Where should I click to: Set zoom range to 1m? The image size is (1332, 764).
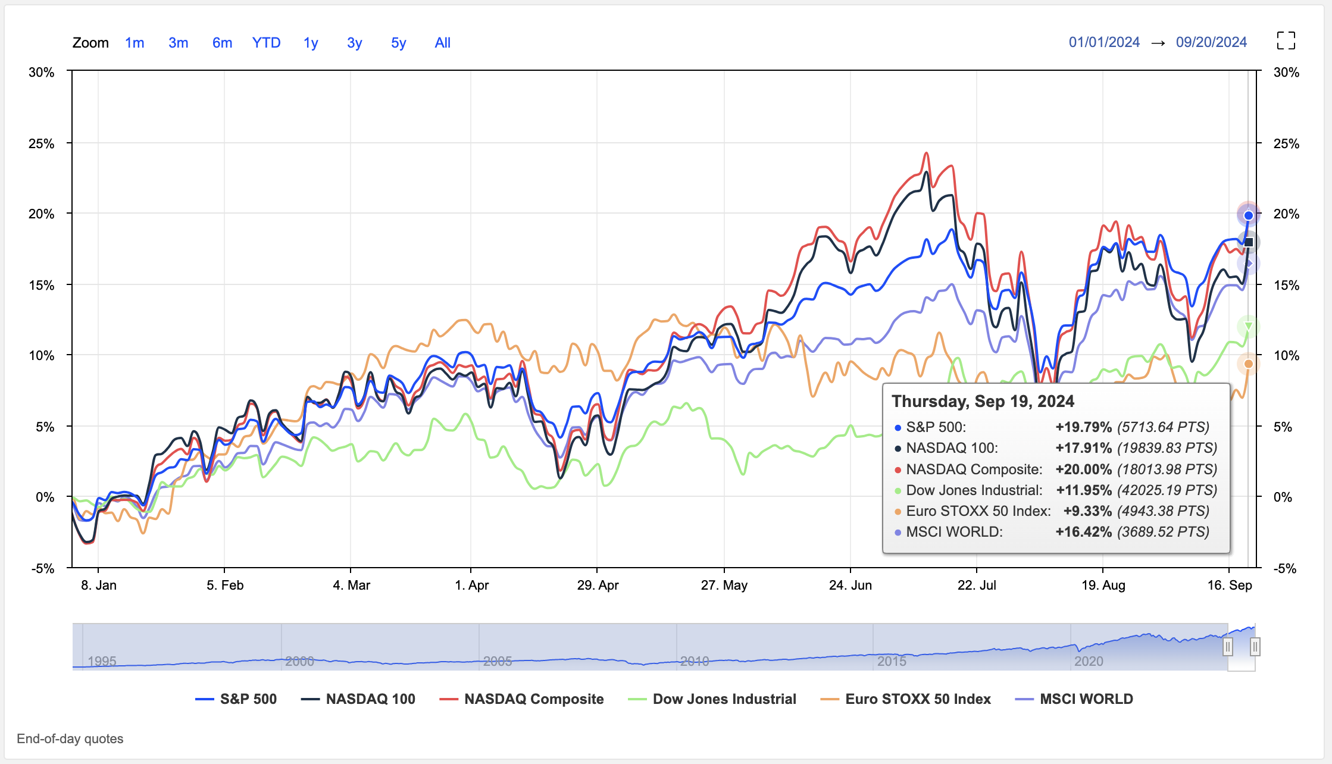135,43
